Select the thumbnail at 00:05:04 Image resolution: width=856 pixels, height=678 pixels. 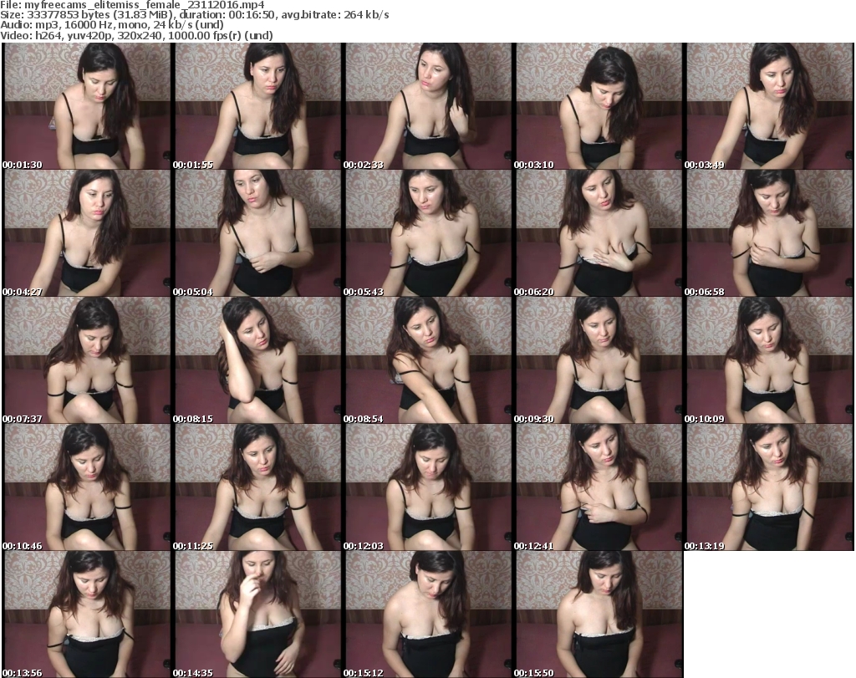257,233
